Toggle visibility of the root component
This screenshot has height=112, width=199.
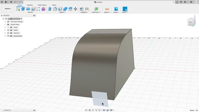[x=7, y=19]
